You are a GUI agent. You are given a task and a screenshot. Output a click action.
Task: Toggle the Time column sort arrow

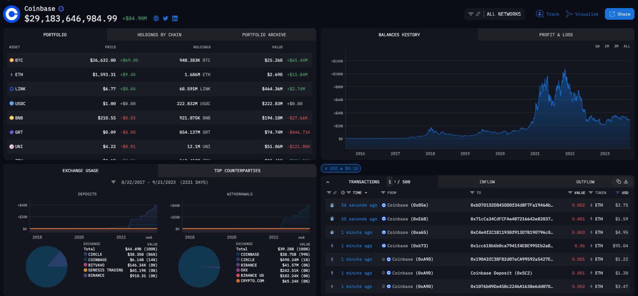[366, 192]
